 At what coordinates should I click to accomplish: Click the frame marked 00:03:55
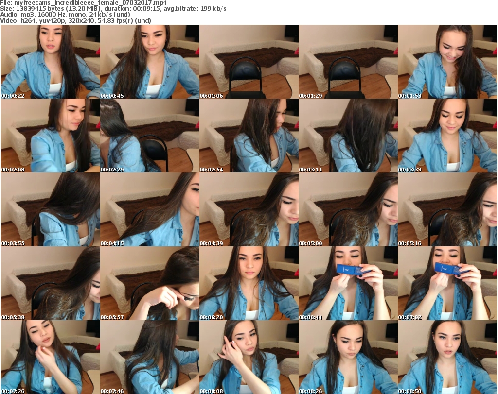pyautogui.click(x=51, y=209)
